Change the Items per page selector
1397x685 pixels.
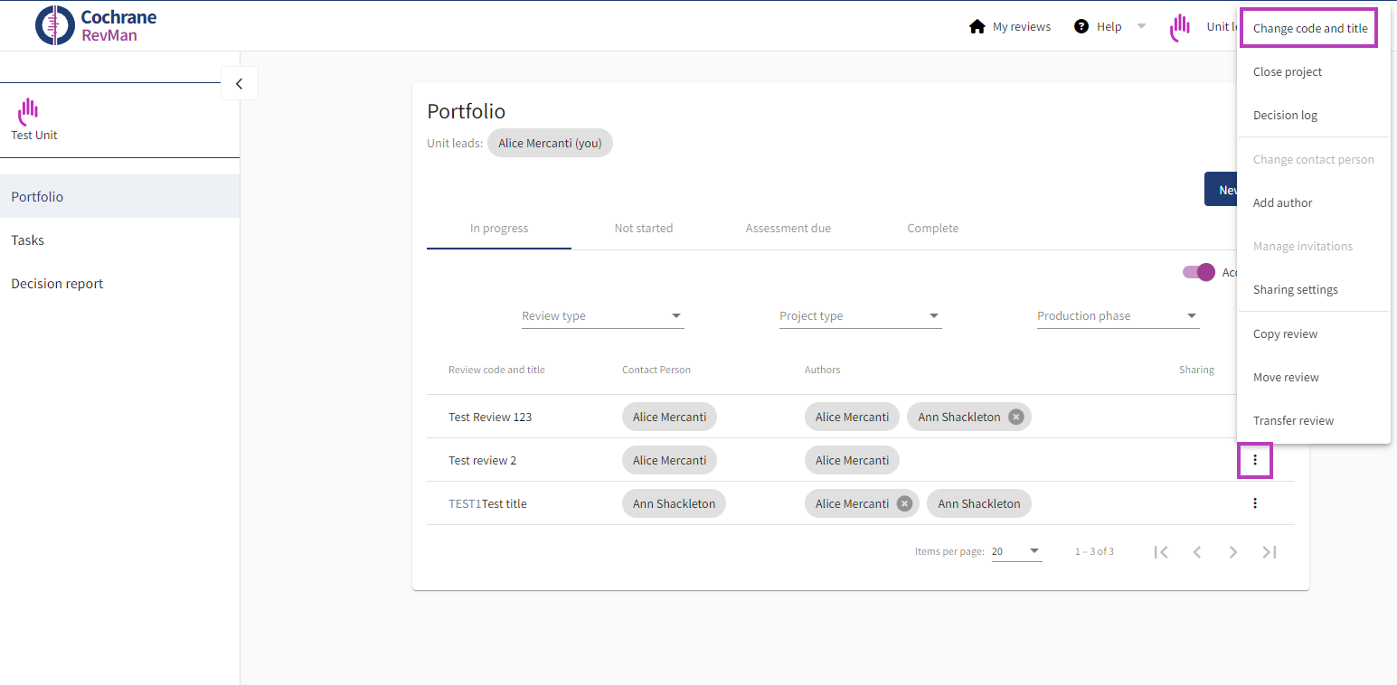1016,551
